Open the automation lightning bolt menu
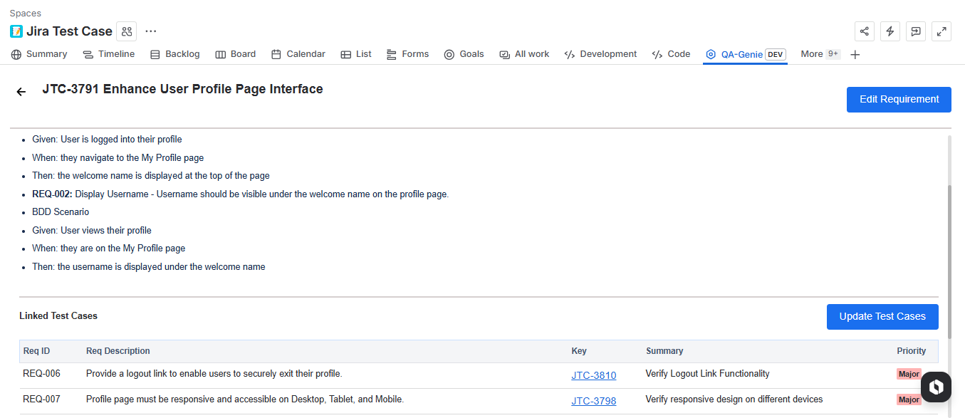Screen dimensions: 965x418 tap(890, 31)
